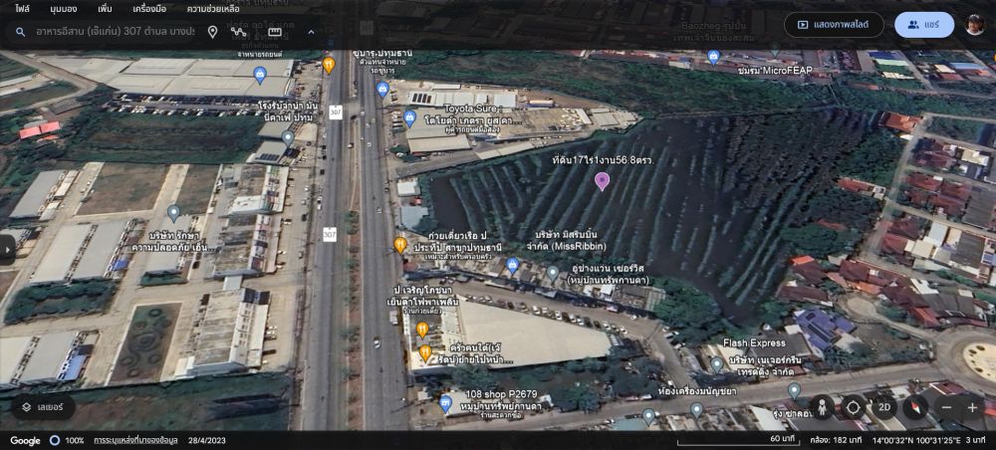The image size is (996, 450).
Task: Select the อู่ช่างแวน เซอร์วิส gray pin
Action: [x=553, y=274]
